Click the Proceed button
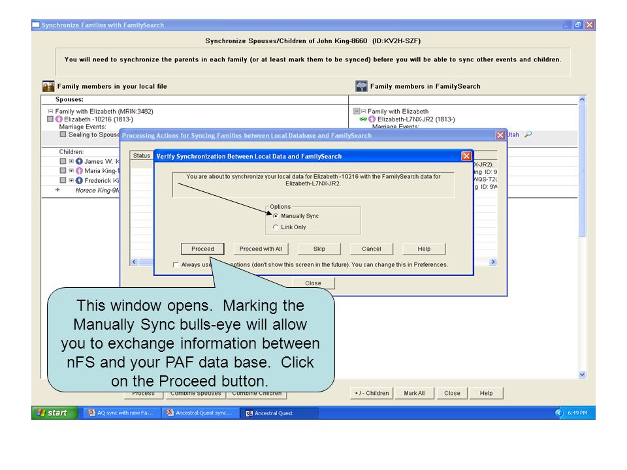Viewport: 627px width, 470px height. click(x=202, y=249)
